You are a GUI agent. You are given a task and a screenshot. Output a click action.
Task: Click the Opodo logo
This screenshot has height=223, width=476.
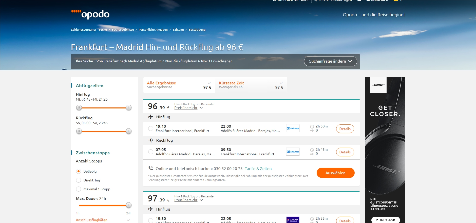[x=90, y=14]
